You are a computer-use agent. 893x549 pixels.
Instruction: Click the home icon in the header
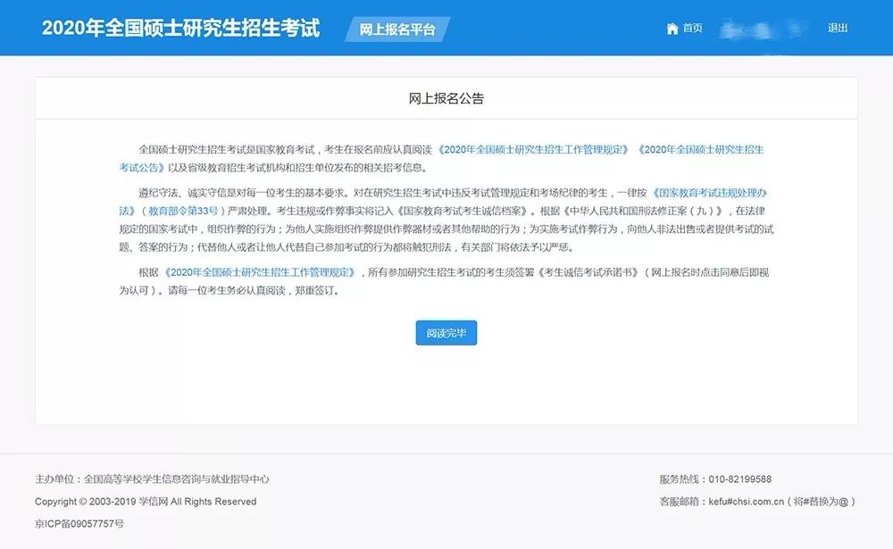pyautogui.click(x=672, y=29)
